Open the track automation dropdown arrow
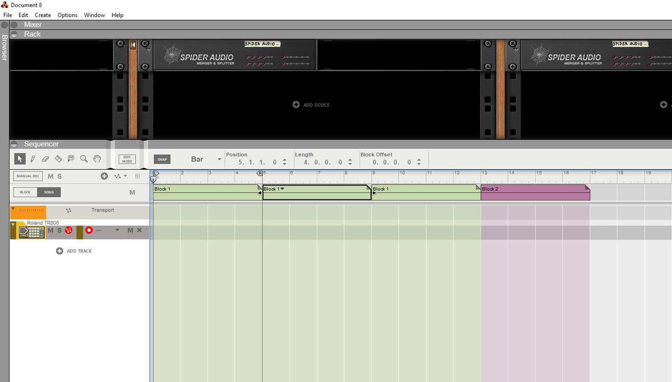This screenshot has height=382, width=672. pos(125,176)
